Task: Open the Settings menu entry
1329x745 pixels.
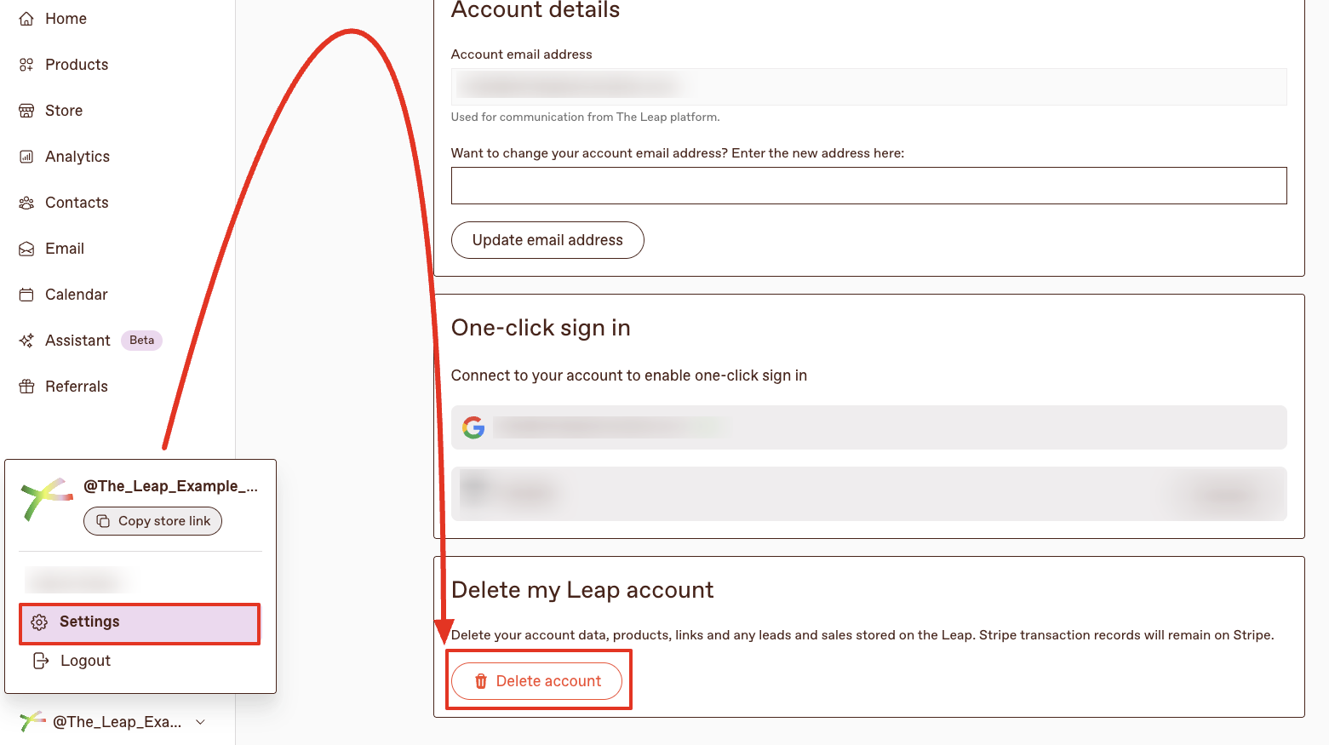Action: pyautogui.click(x=89, y=622)
